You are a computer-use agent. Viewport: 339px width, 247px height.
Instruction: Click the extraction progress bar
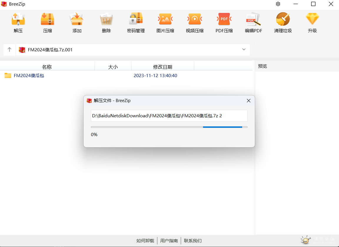pyautogui.click(x=169, y=127)
